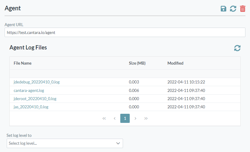250x152 pixels.
Task: Click the 10:15:22 modified timestamp cell
Action: point(186,82)
